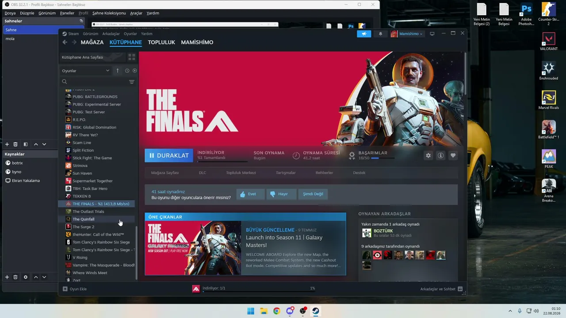Add a new scene in OBS Sahneler
The width and height of the screenshot is (566, 318).
(x=7, y=144)
